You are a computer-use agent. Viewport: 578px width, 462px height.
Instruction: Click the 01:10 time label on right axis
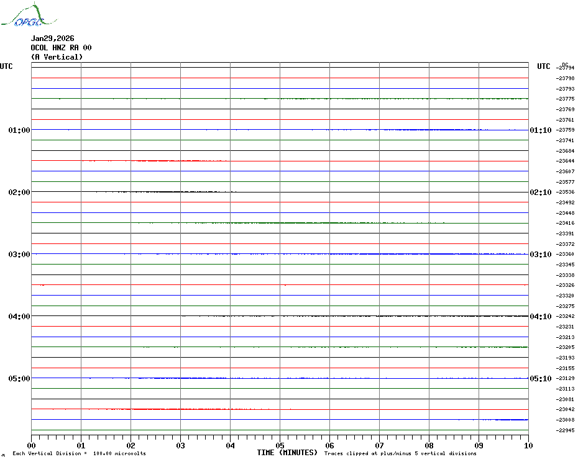pos(540,130)
